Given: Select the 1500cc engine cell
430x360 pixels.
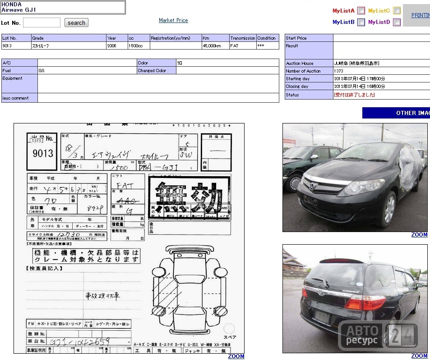Looking at the screenshot, I should pos(139,46).
